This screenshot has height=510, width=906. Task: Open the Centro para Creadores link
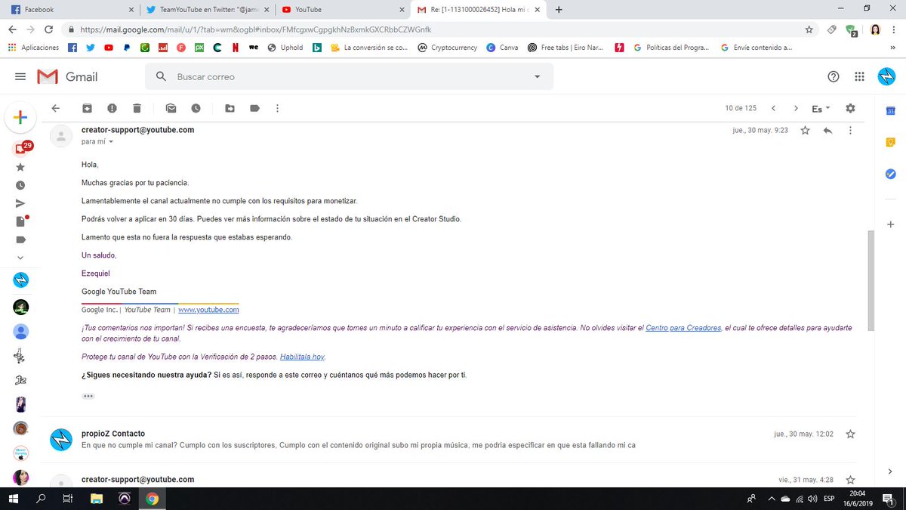[x=683, y=328]
